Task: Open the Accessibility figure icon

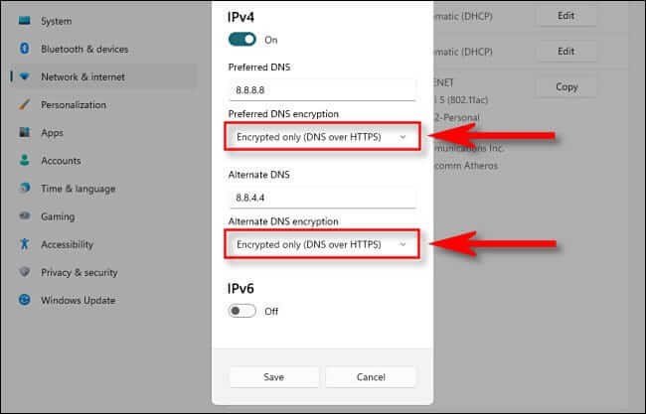Action: point(23,244)
